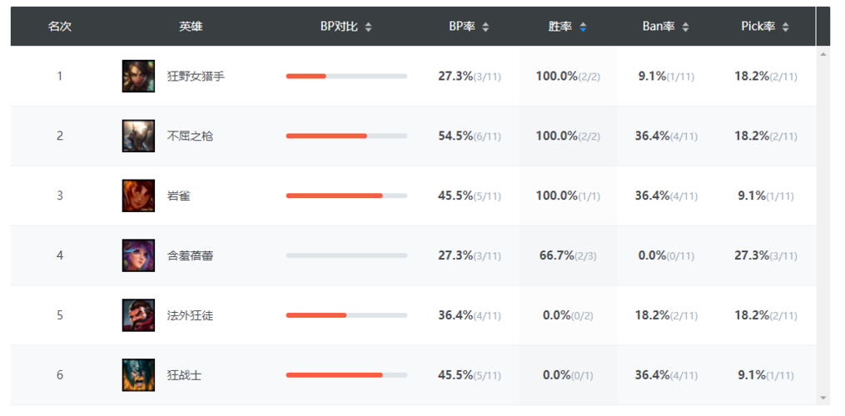This screenshot has width=845, height=416.
Task: Sort table by BP对比 column arrows
Action: tap(368, 27)
